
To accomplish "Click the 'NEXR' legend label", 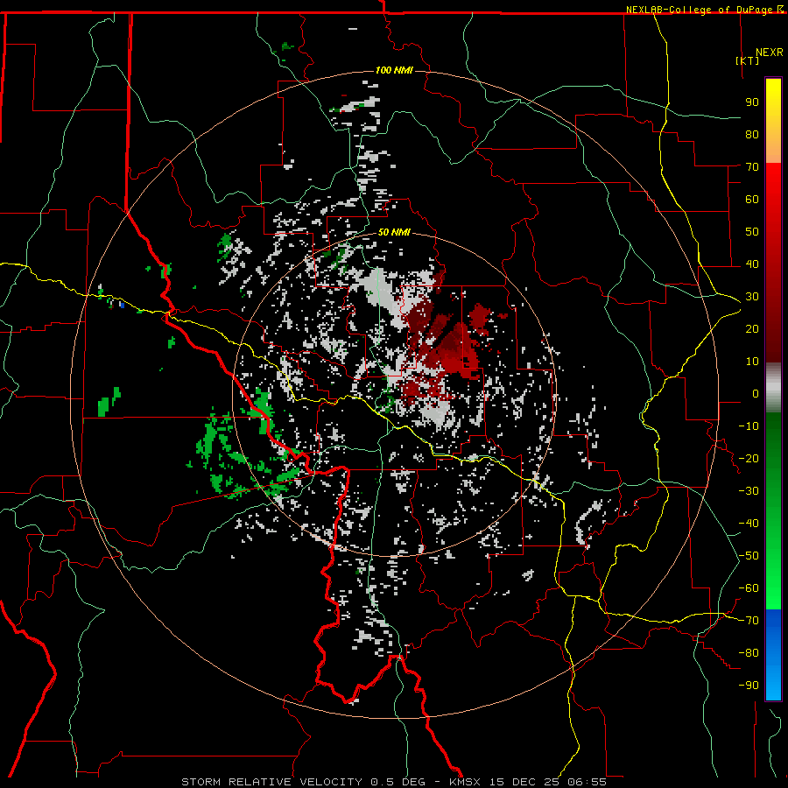I will click(x=770, y=53).
